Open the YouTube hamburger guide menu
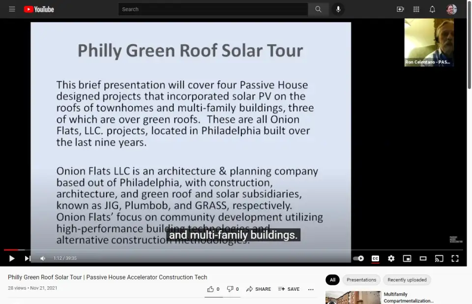This screenshot has width=472, height=304. point(12,9)
